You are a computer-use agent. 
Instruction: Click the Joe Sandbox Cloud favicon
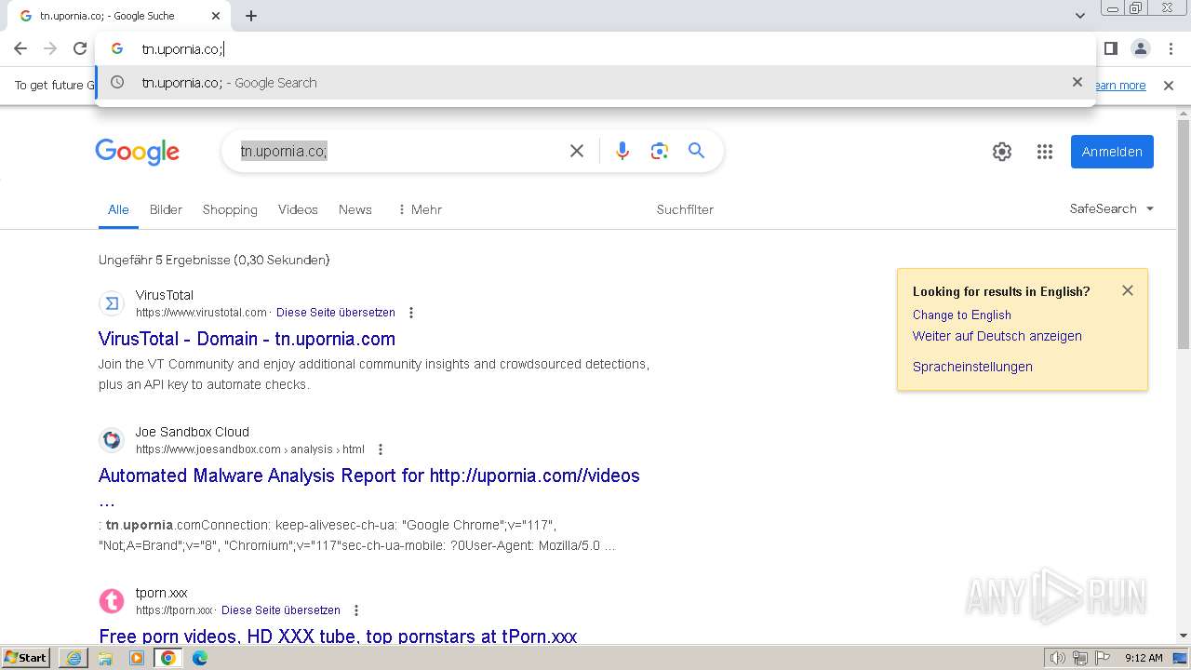coord(112,439)
